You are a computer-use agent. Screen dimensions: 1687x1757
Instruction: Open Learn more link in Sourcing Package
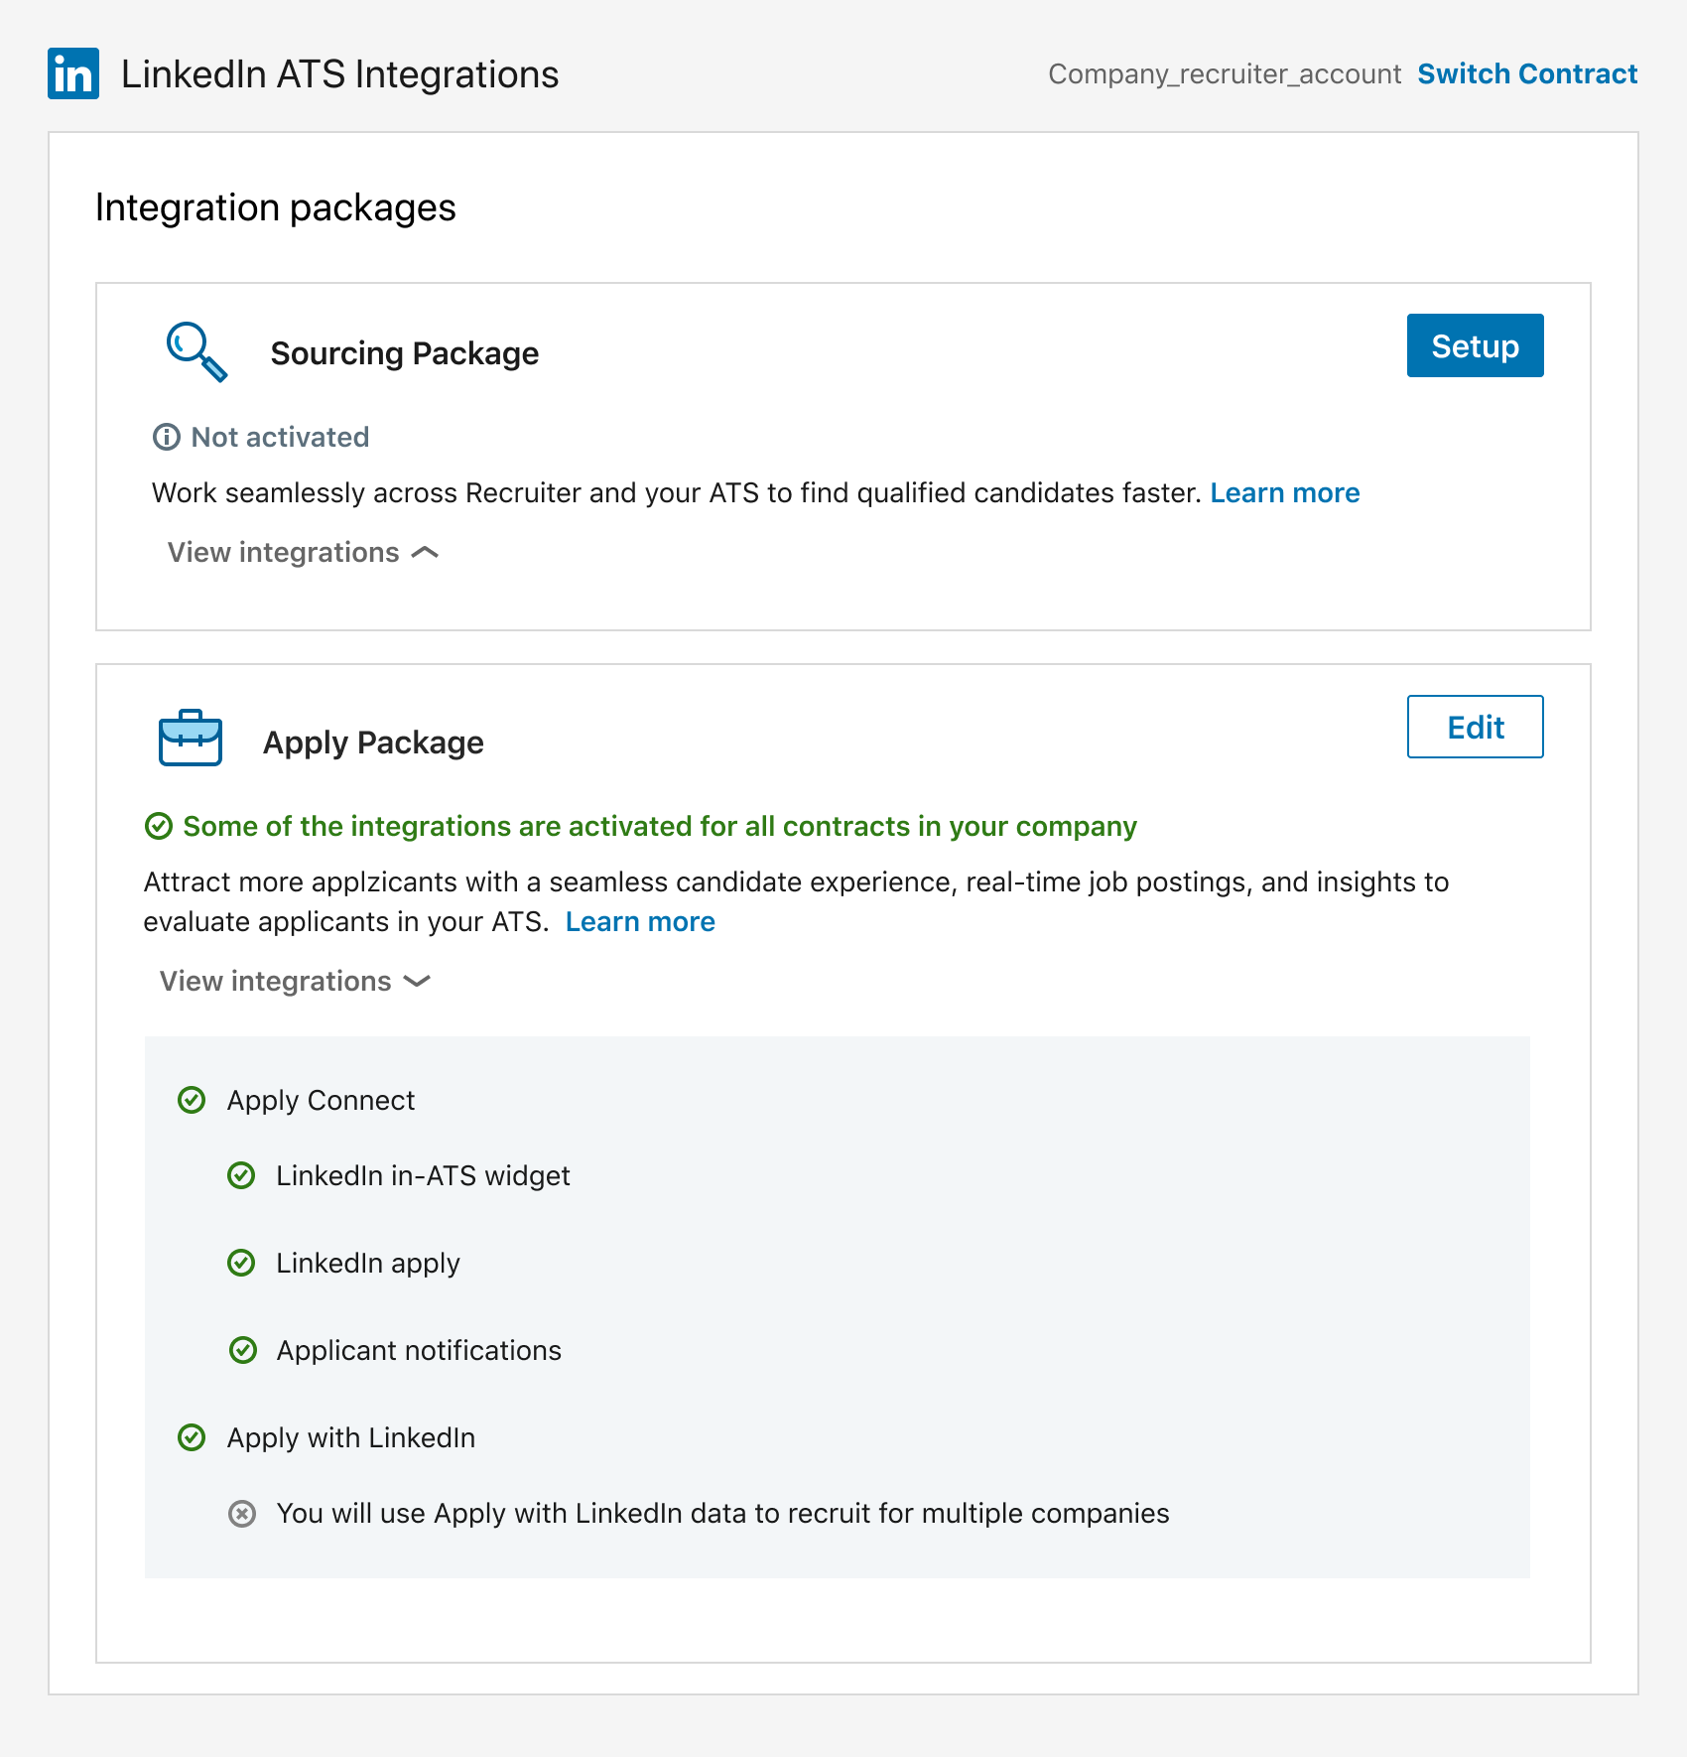click(1285, 492)
